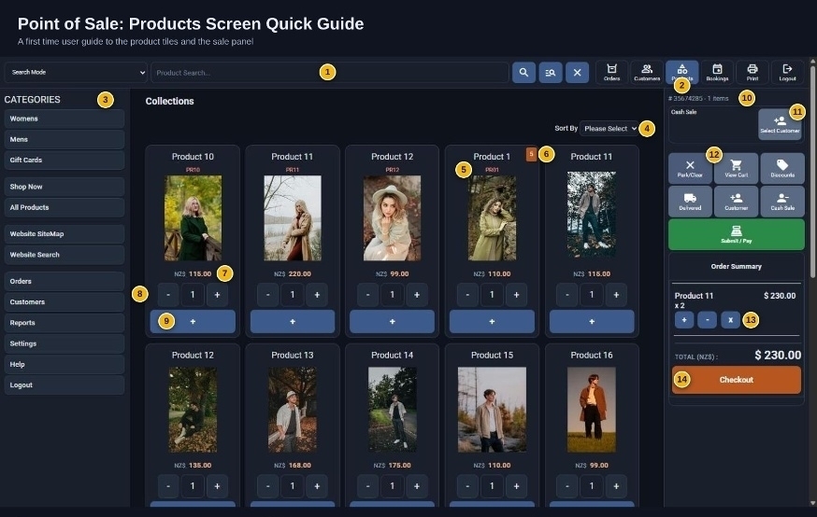The image size is (817, 517).
Task: Decrease Product 1 quantity with minus
Action: point(467,295)
